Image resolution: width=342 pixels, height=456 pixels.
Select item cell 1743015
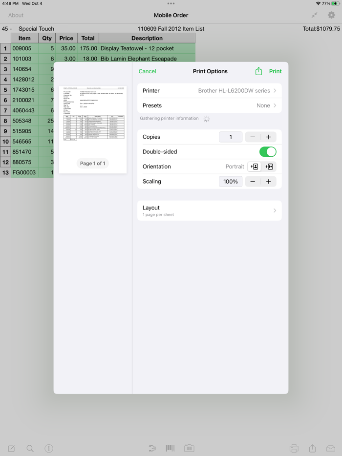pos(24,90)
